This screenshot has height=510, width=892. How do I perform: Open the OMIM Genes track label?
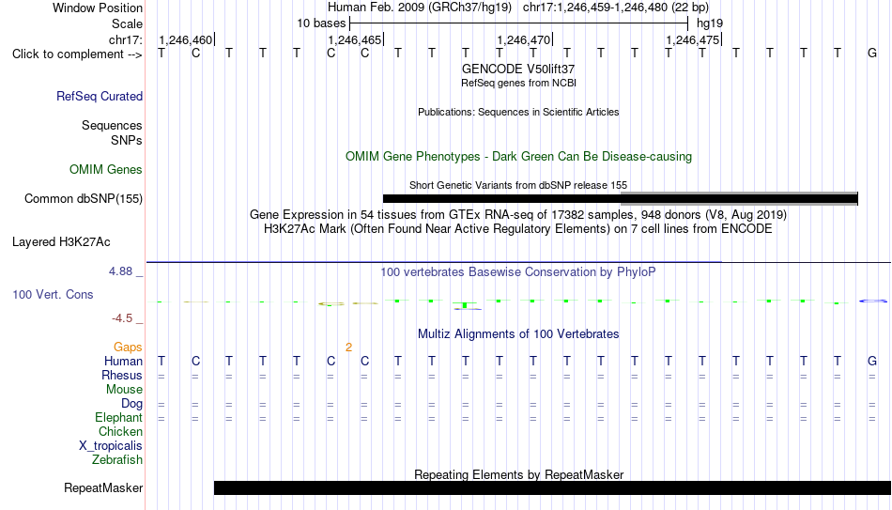tap(105, 170)
